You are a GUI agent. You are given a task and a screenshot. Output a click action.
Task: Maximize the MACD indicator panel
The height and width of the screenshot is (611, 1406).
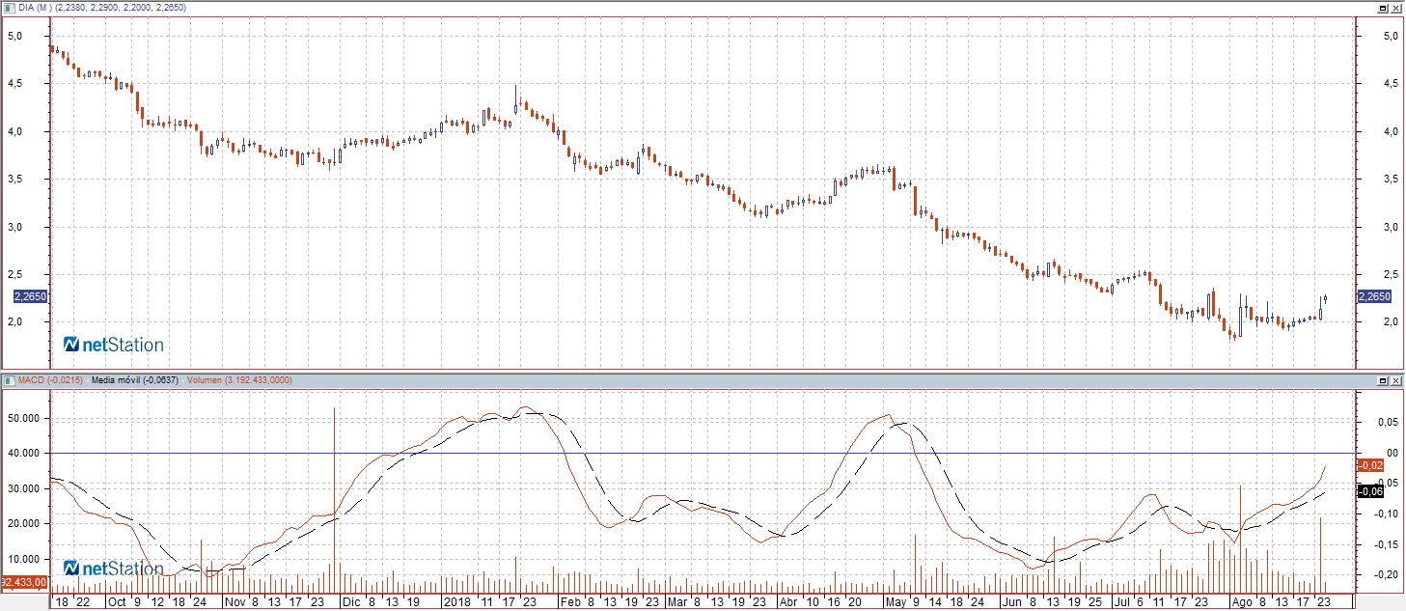coord(1383,381)
